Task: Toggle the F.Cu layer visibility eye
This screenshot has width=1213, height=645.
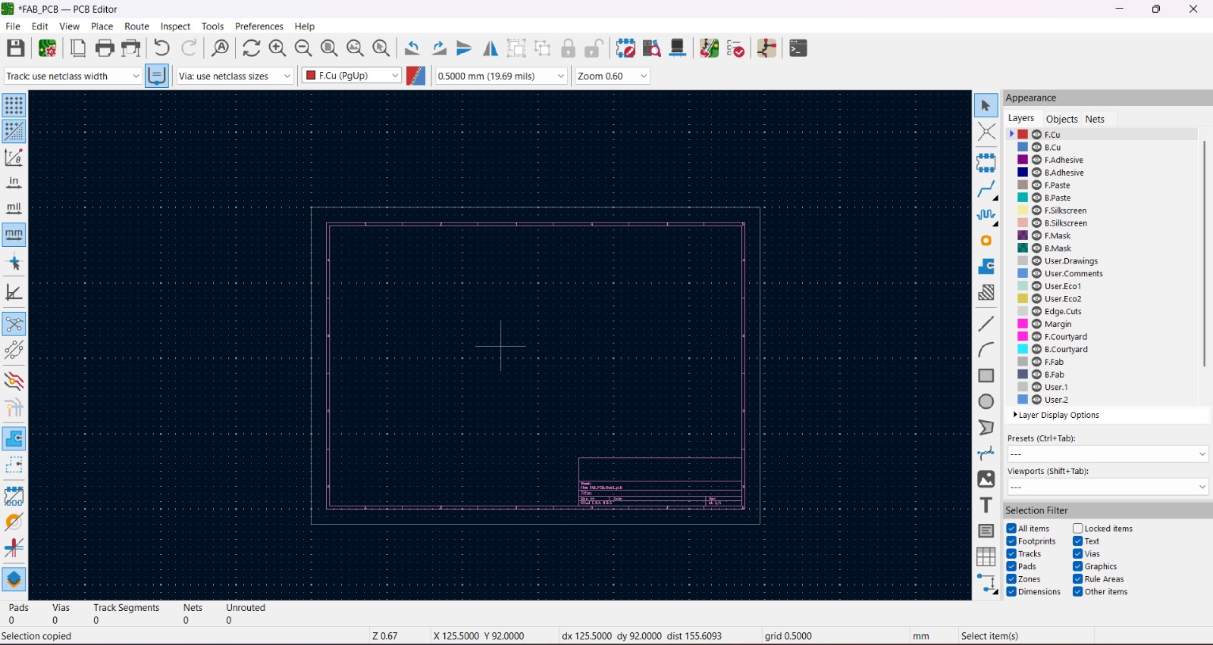Action: tap(1036, 135)
